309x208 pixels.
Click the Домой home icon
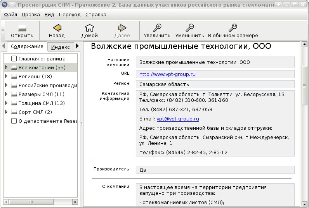coord(89,28)
